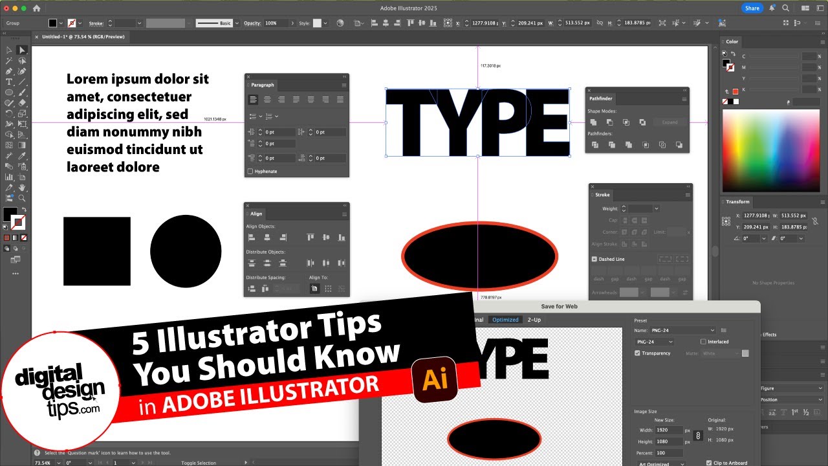Select the Zoom tool in toolbar
The image size is (828, 466).
(x=22, y=198)
